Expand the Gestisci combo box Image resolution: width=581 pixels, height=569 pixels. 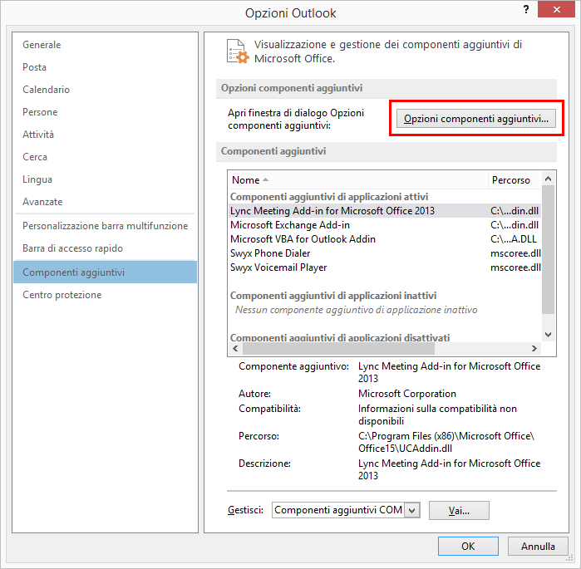click(x=413, y=510)
